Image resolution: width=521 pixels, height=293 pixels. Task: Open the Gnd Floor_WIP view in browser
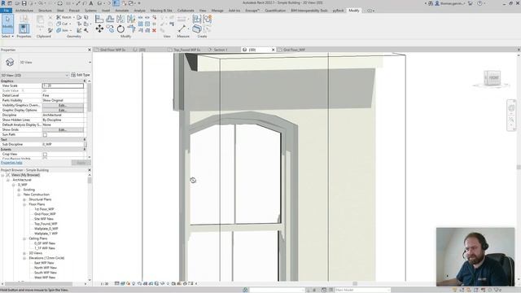click(x=45, y=214)
